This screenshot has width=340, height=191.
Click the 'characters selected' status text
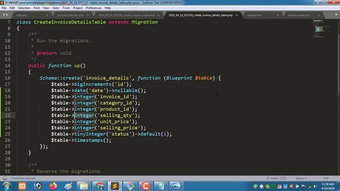(22, 178)
